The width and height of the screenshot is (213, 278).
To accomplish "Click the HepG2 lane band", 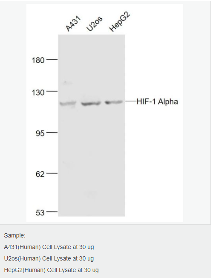I will (114, 102).
